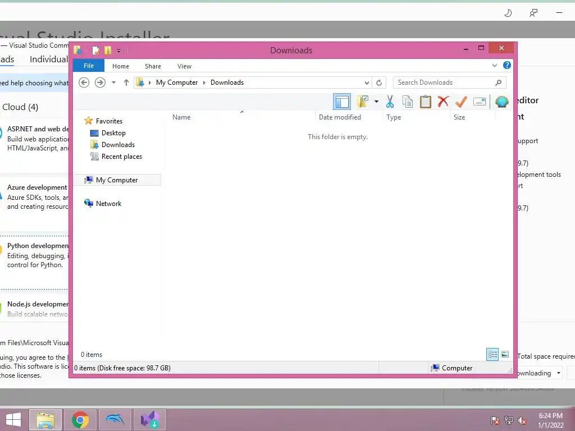Click the orange checkmark icon
Image resolution: width=575 pixels, height=431 pixels.
point(461,102)
